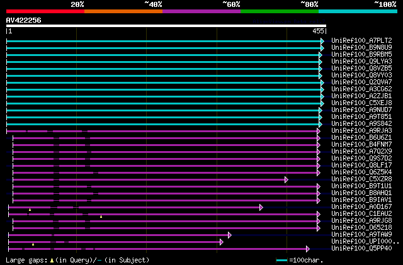The height and width of the screenshot is (265, 403).
Task: Click the purple arrowhead of UniRef100_C5XZR8 alignment
Action: click(287, 179)
